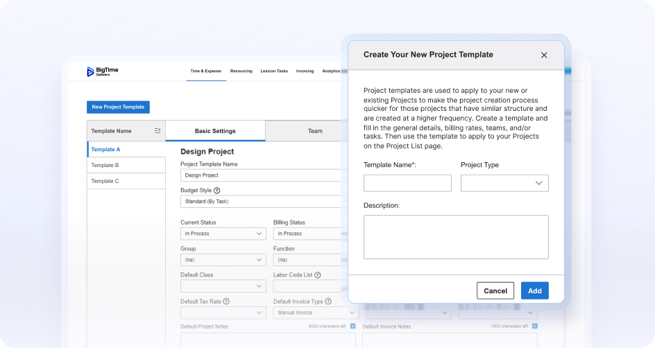This screenshot has width=655, height=348.
Task: Open the Project Type dropdown
Action: [x=504, y=183]
